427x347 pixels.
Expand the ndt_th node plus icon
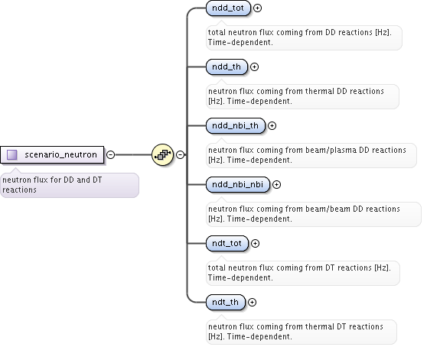pos(253,302)
